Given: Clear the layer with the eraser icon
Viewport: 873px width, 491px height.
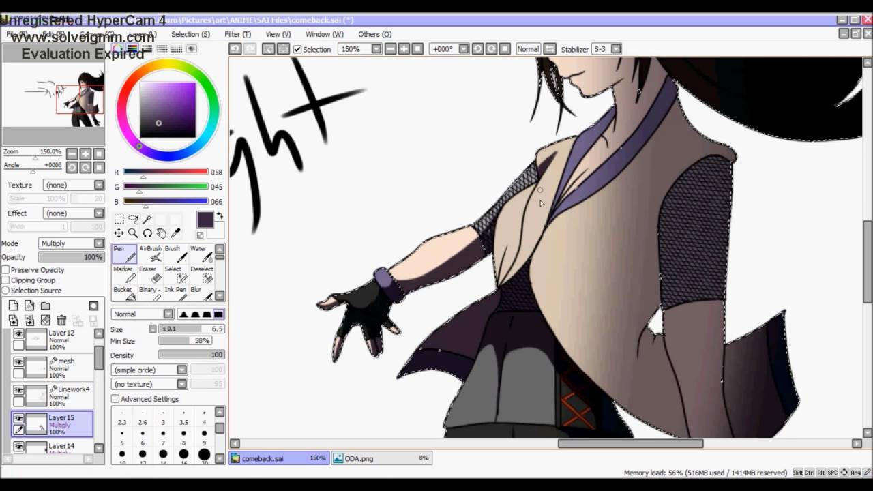Looking at the screenshot, I should click(46, 321).
